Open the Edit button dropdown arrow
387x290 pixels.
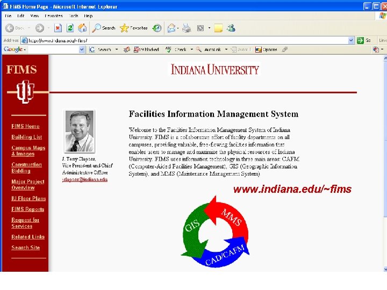coord(209,28)
